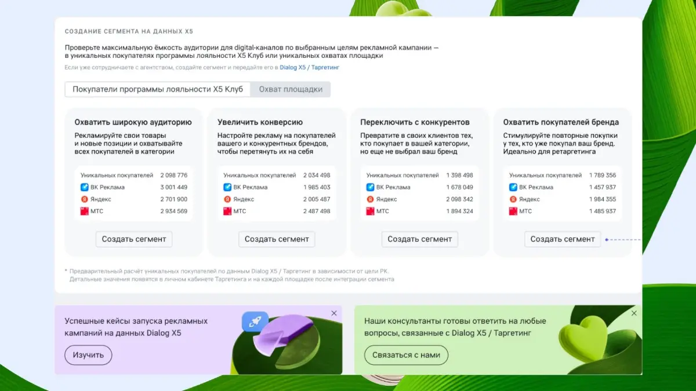
Task: Click the value 1 984 355
Action: 603,199
